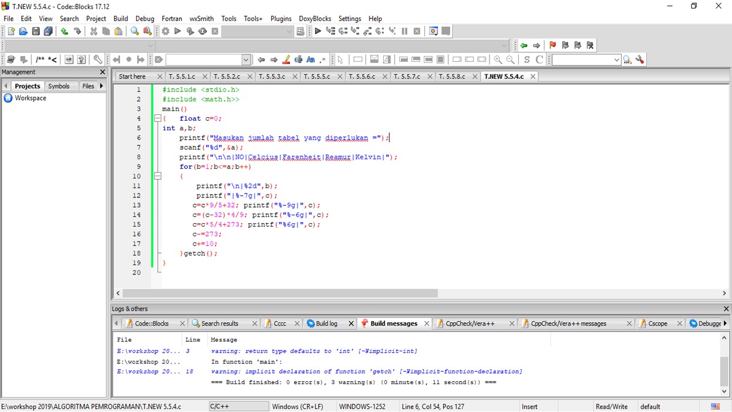732x412 pixels.
Task: Click the New file icon
Action: pyautogui.click(x=11, y=31)
